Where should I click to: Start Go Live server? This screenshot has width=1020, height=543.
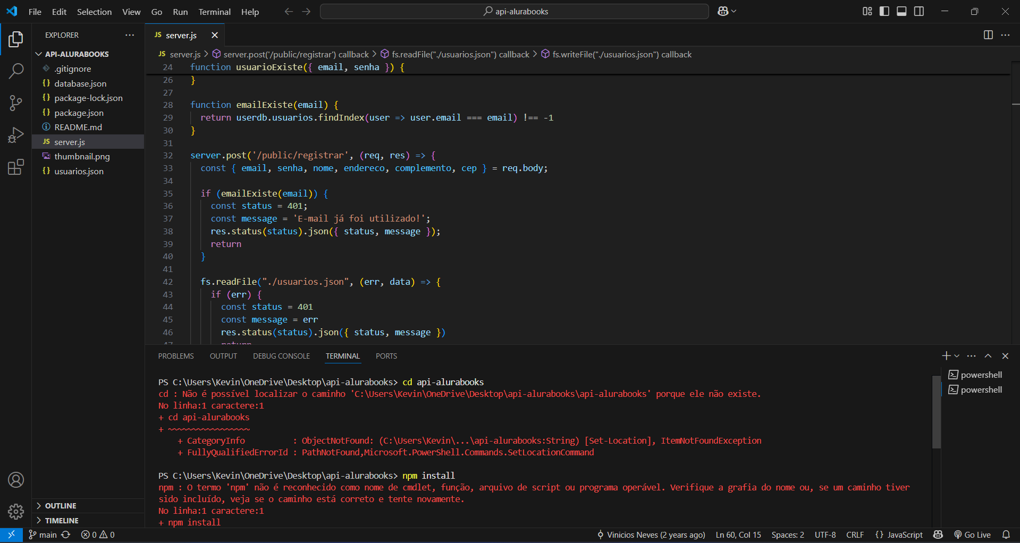pos(972,535)
